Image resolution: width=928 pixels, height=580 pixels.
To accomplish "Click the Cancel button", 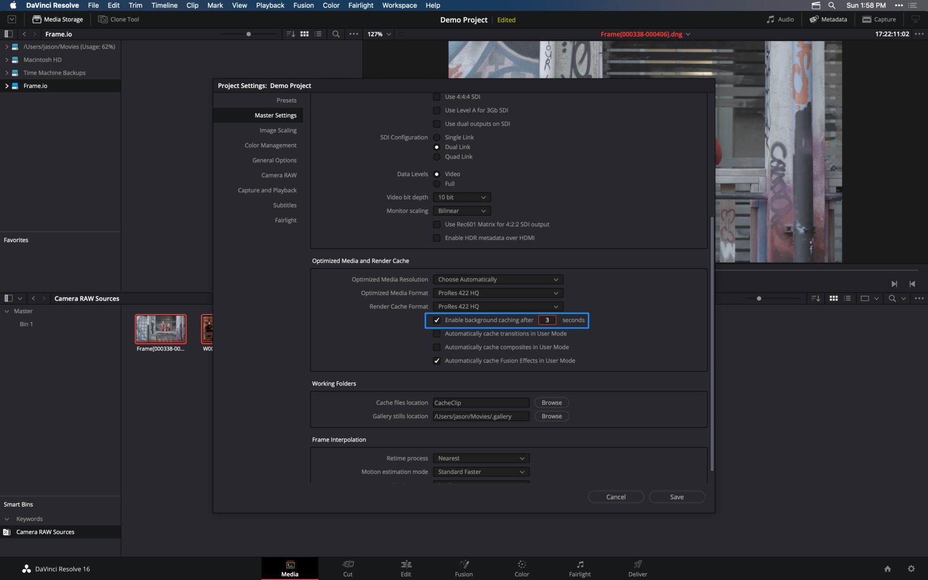I will [x=615, y=497].
